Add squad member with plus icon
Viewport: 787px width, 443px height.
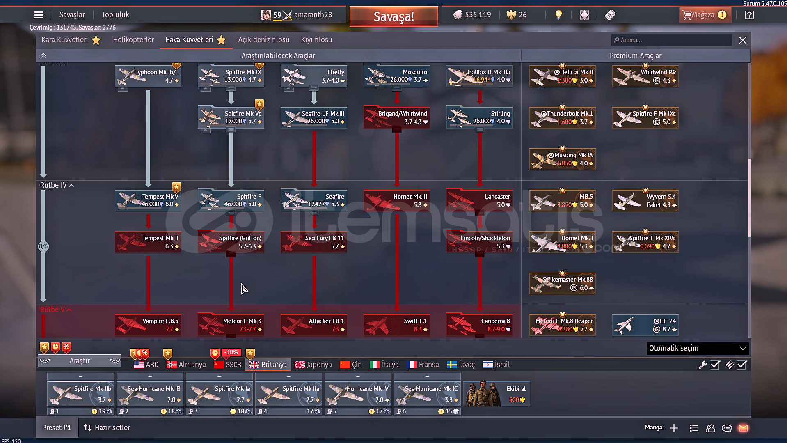[674, 428]
